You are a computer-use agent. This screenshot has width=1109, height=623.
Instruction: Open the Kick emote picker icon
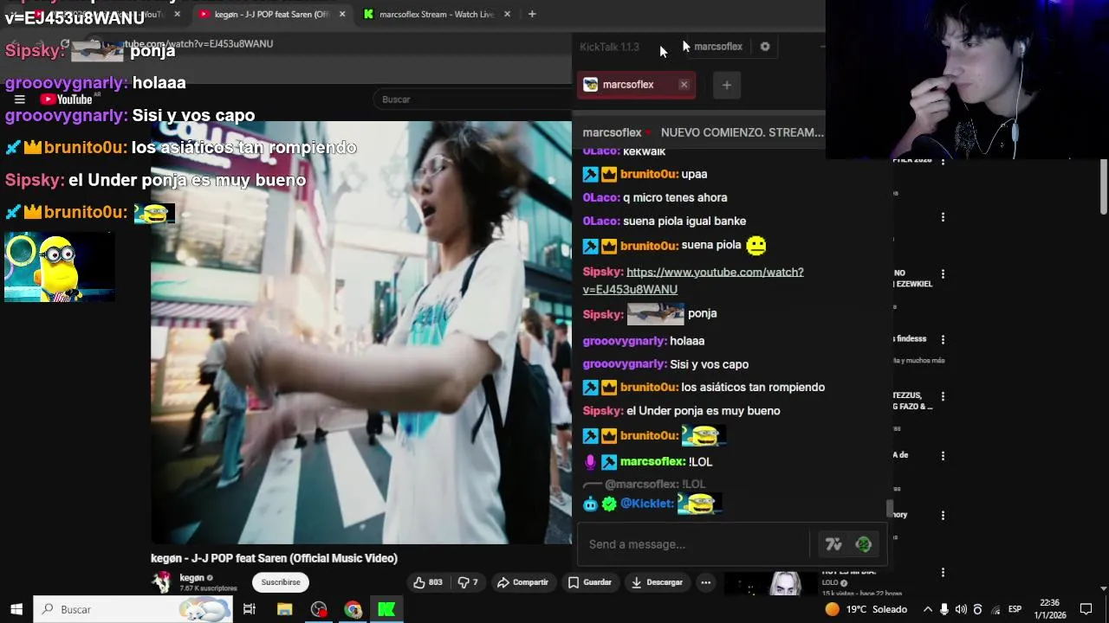click(863, 544)
